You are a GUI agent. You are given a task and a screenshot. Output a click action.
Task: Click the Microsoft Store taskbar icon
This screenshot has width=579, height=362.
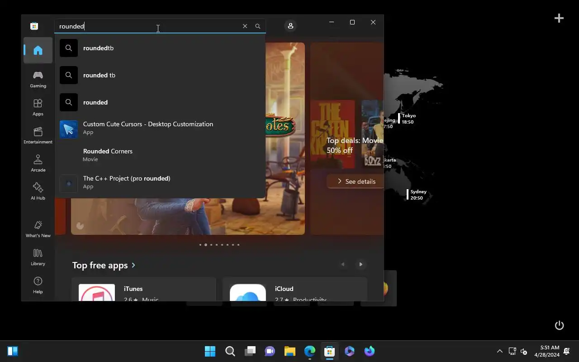(330, 351)
